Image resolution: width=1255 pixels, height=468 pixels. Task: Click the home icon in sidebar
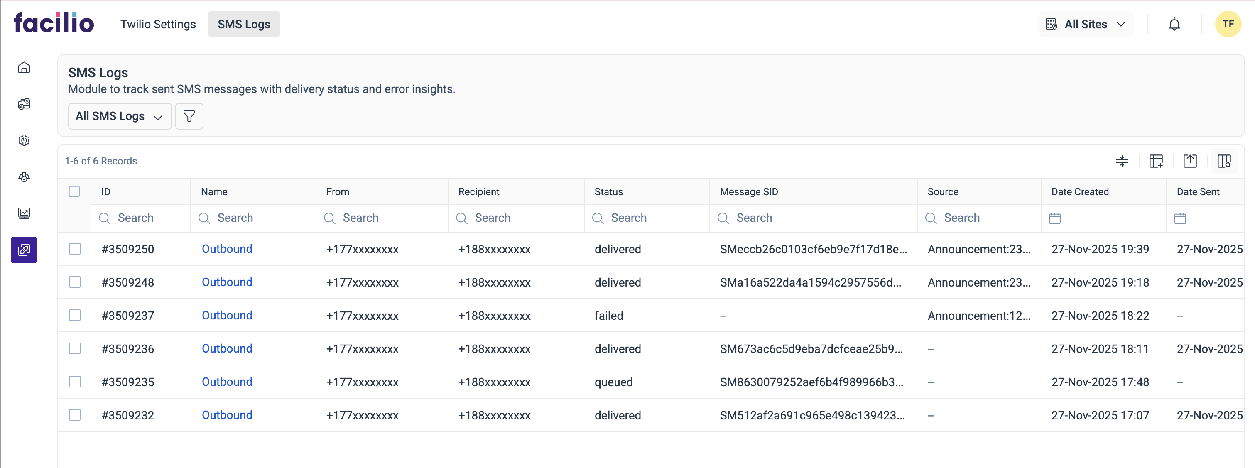click(24, 68)
